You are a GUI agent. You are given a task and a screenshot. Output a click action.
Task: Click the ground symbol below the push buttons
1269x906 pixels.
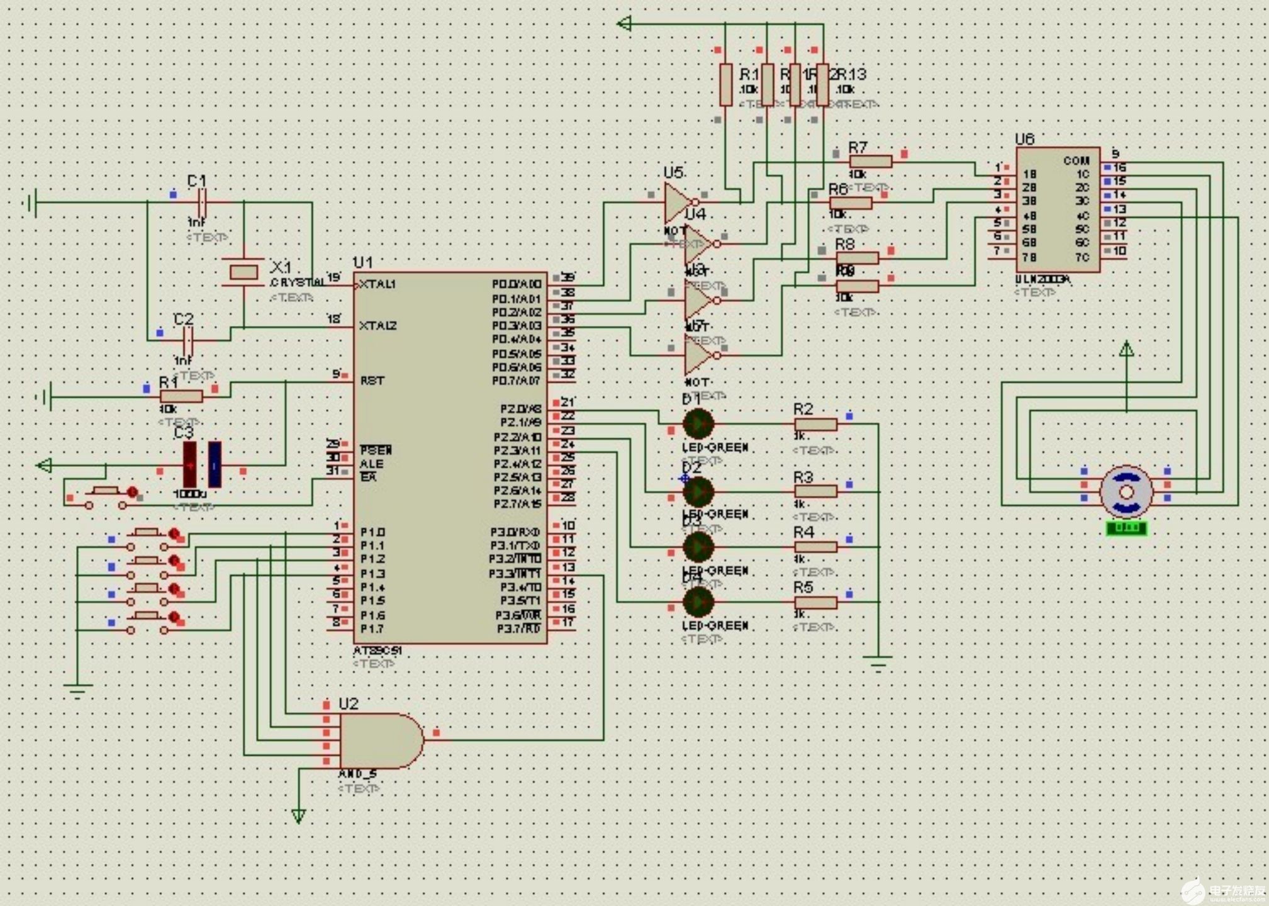(x=77, y=692)
